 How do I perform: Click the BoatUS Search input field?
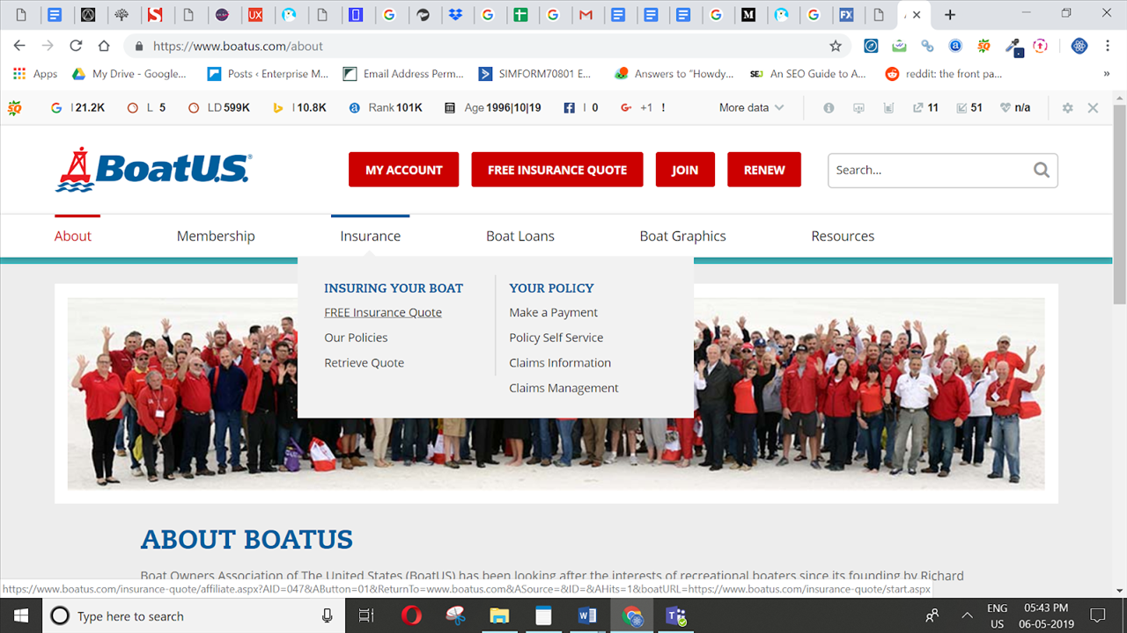(x=929, y=171)
